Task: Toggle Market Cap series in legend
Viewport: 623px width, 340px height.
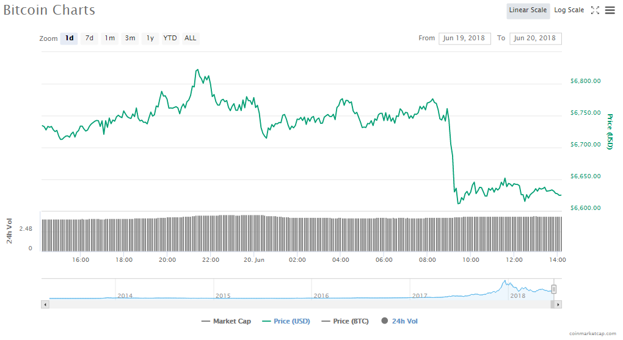Action: pyautogui.click(x=226, y=321)
